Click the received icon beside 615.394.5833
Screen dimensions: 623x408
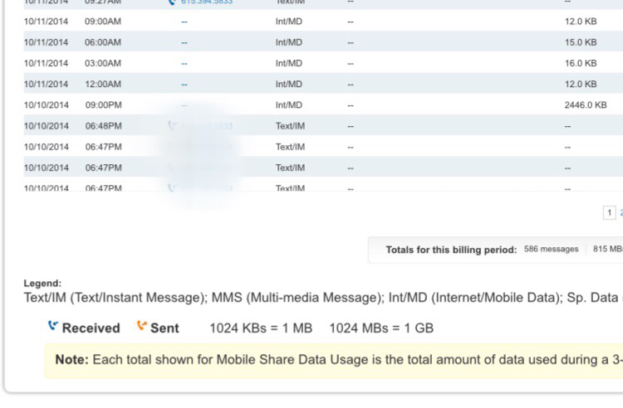point(172,2)
